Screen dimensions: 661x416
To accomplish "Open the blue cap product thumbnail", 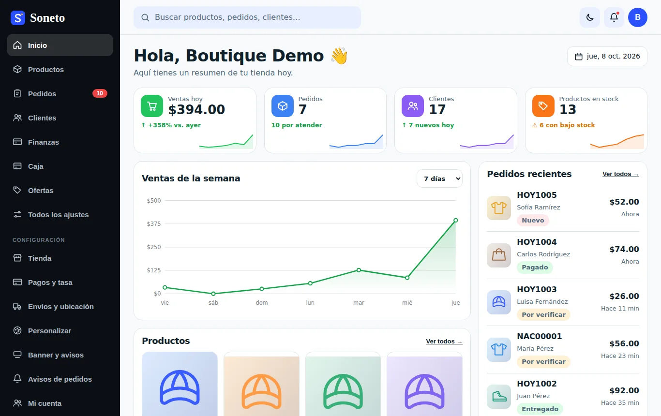I will click(180, 384).
